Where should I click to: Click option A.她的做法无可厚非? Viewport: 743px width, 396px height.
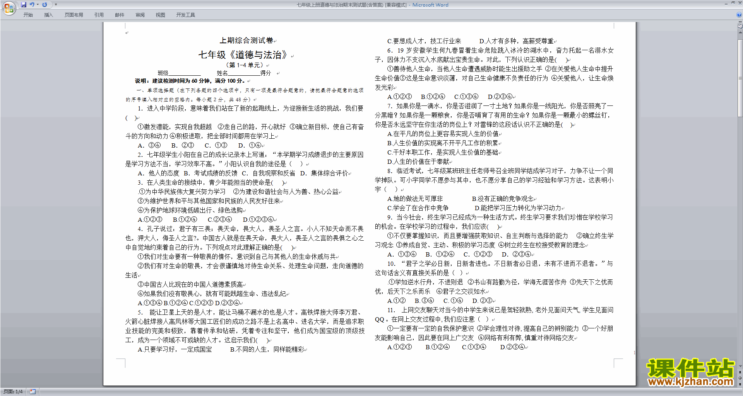[x=415, y=199]
